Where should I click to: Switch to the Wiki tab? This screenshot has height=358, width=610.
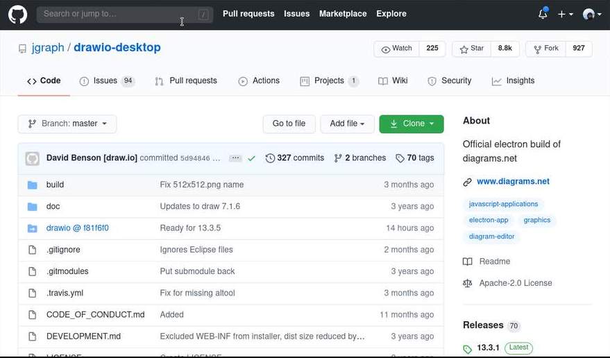pos(393,81)
